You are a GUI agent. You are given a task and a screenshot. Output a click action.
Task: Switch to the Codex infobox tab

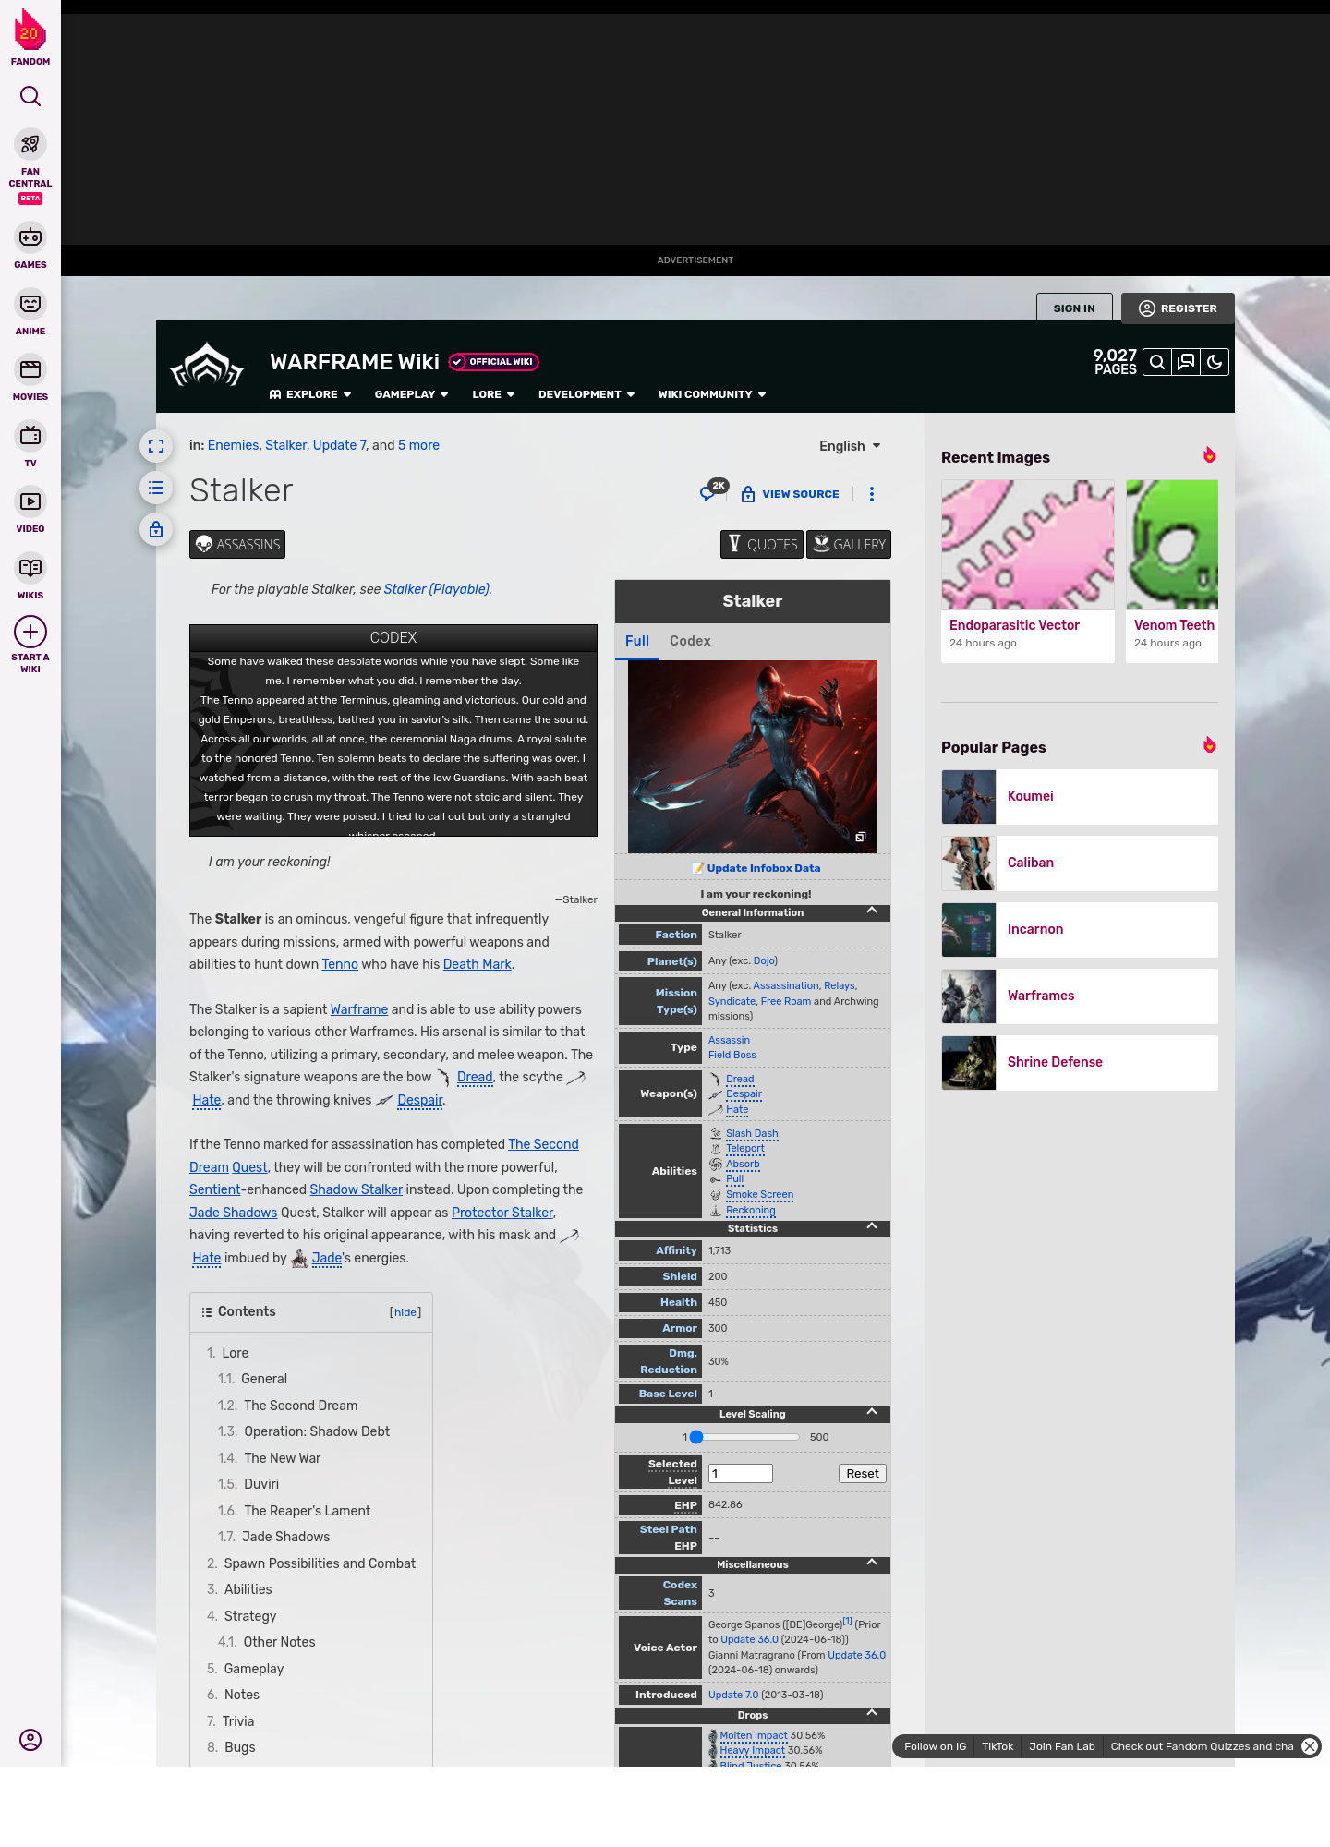690,641
